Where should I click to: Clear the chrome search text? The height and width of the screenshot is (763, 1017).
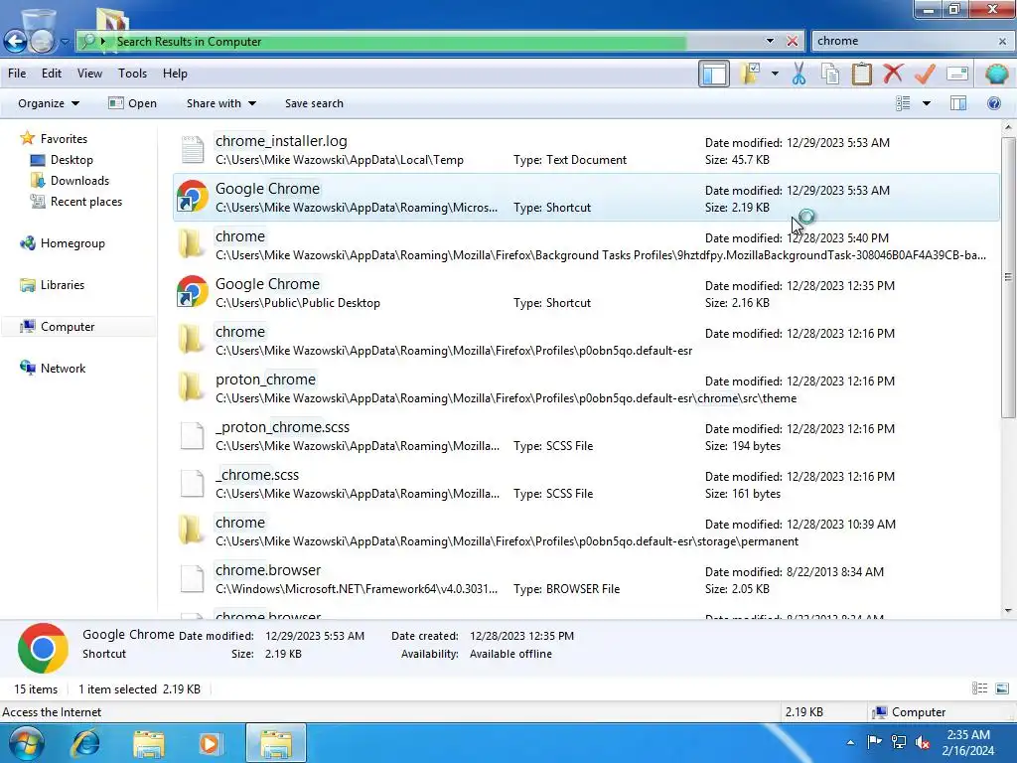[1002, 41]
